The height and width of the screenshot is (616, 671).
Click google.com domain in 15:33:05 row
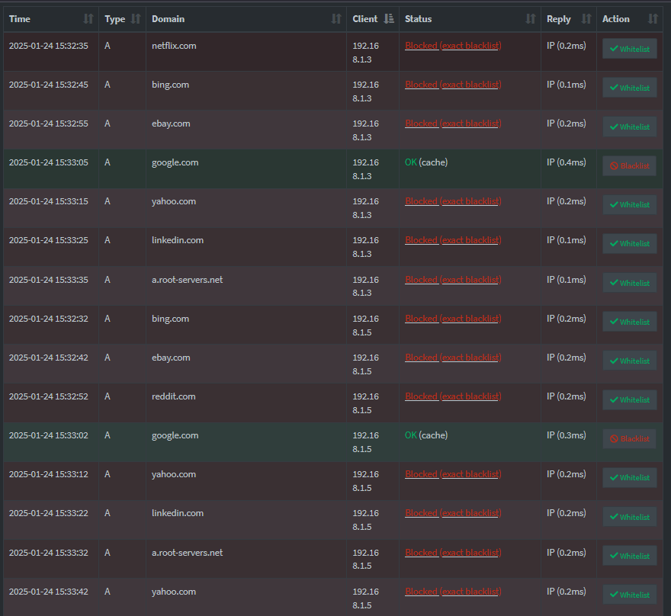[x=175, y=162]
